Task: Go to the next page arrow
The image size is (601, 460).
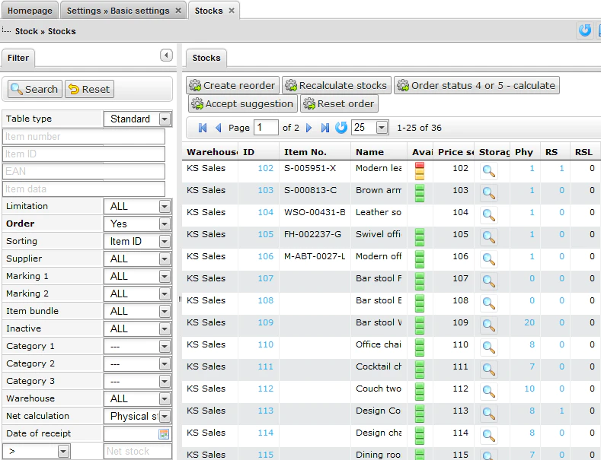Action: pyautogui.click(x=308, y=128)
